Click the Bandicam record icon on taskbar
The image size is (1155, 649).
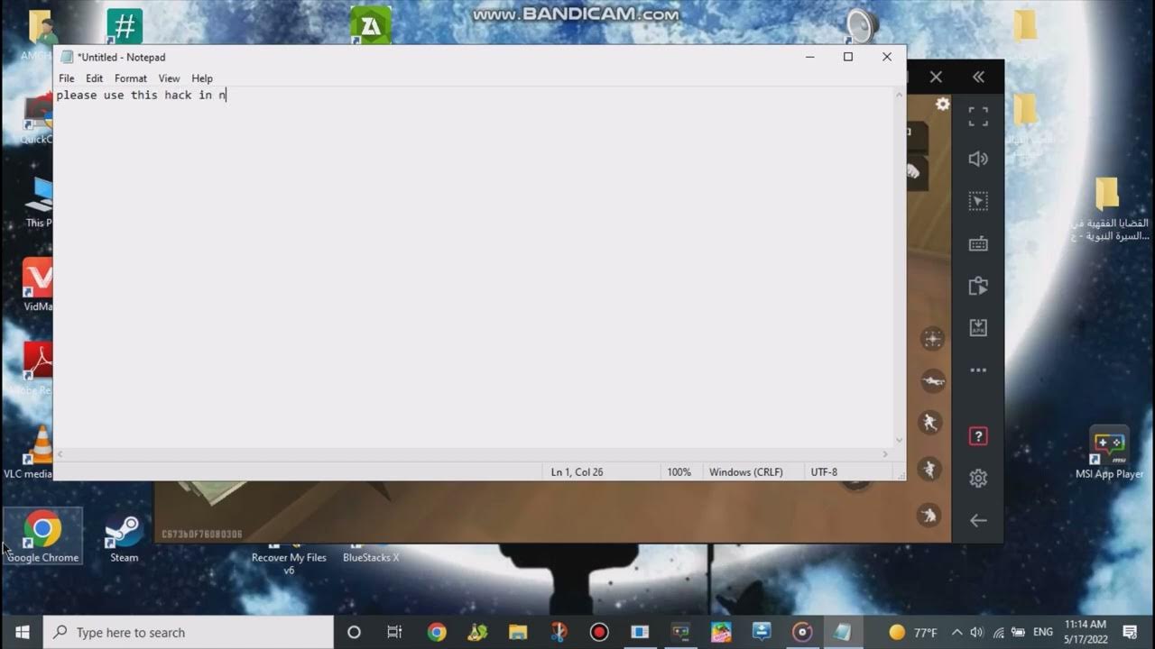point(599,632)
